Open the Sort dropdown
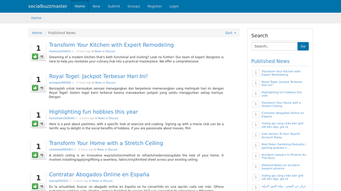Image resolution: width=341 pixels, height=191 pixels. point(231,33)
